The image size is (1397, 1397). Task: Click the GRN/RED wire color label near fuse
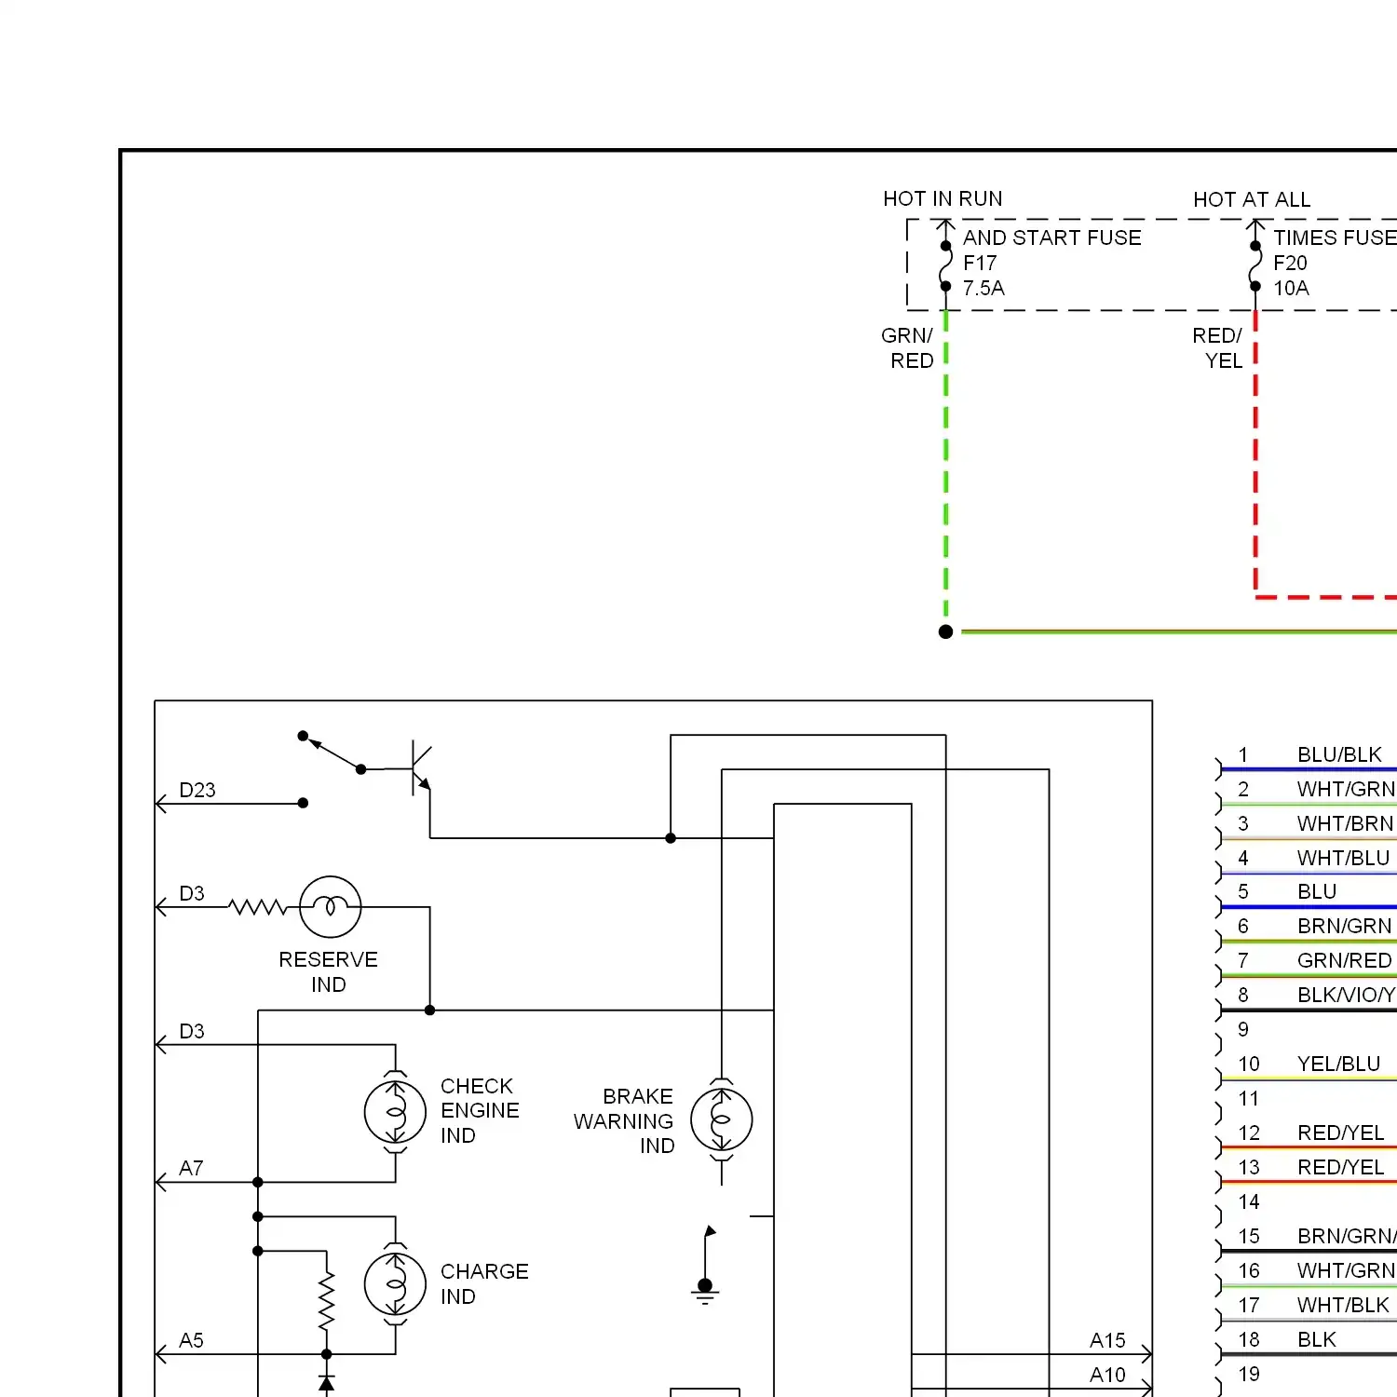coord(908,347)
